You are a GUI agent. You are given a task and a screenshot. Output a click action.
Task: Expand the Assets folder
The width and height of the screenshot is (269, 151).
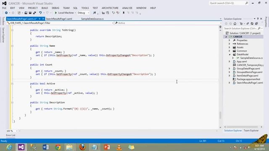(x=229, y=47)
